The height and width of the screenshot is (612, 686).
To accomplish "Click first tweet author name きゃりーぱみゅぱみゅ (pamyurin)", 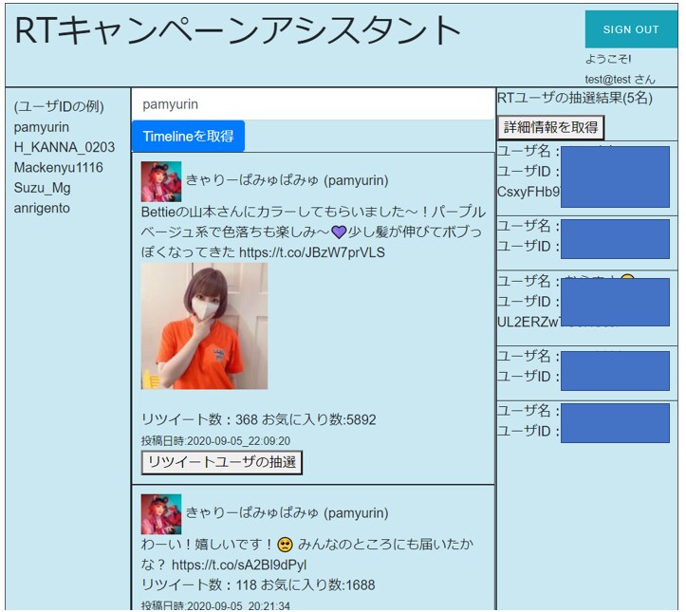I will point(287,180).
